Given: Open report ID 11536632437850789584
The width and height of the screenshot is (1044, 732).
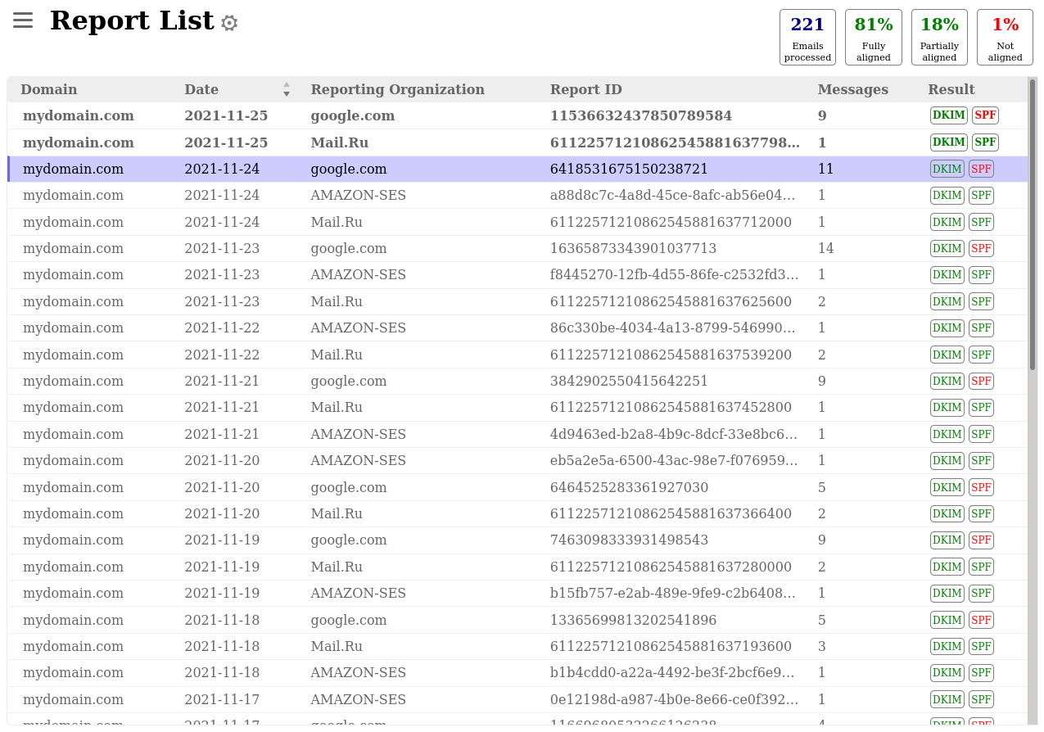Looking at the screenshot, I should (x=640, y=115).
